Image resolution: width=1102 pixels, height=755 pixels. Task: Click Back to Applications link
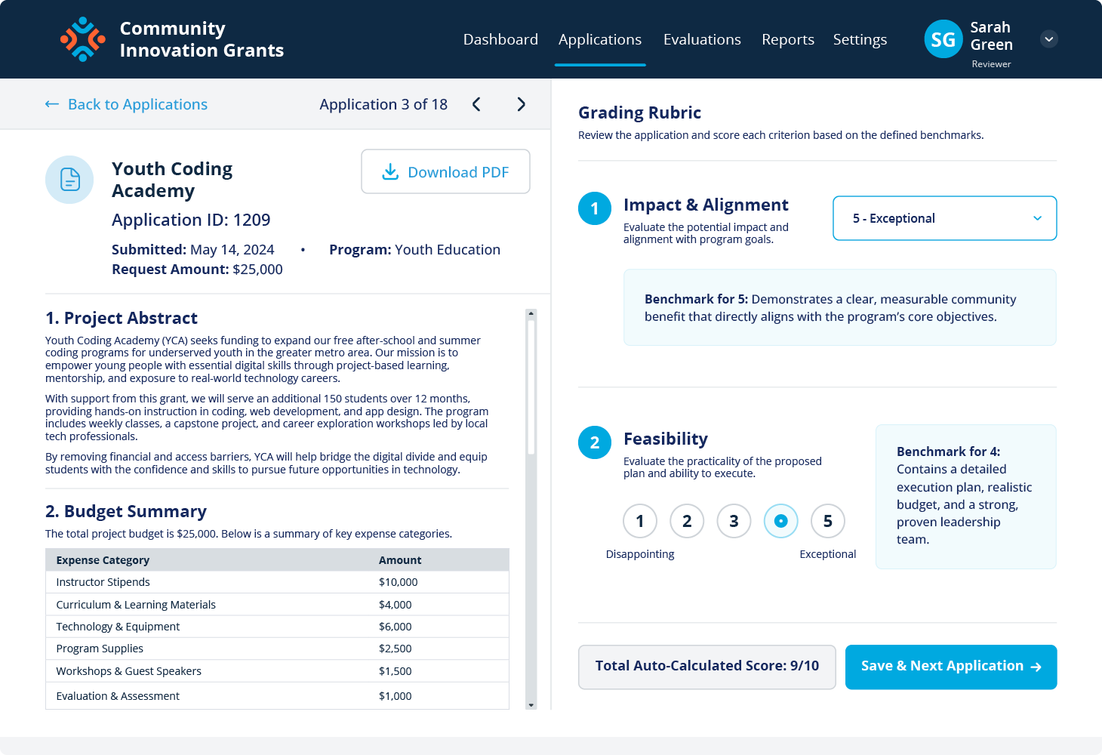pos(127,104)
